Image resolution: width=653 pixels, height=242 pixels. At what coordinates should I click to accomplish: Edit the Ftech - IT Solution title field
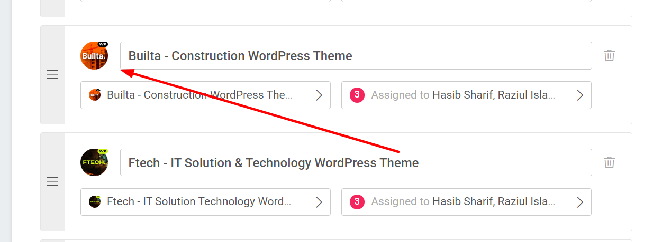pos(356,162)
